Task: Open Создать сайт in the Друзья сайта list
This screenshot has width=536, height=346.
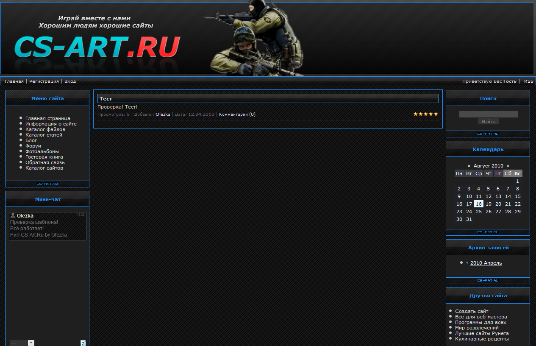Action: [x=471, y=311]
